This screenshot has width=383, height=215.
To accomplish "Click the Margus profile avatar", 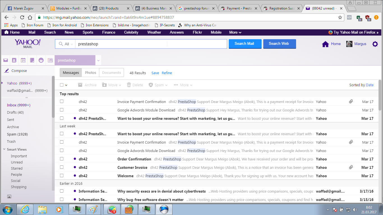I will pos(349,44).
